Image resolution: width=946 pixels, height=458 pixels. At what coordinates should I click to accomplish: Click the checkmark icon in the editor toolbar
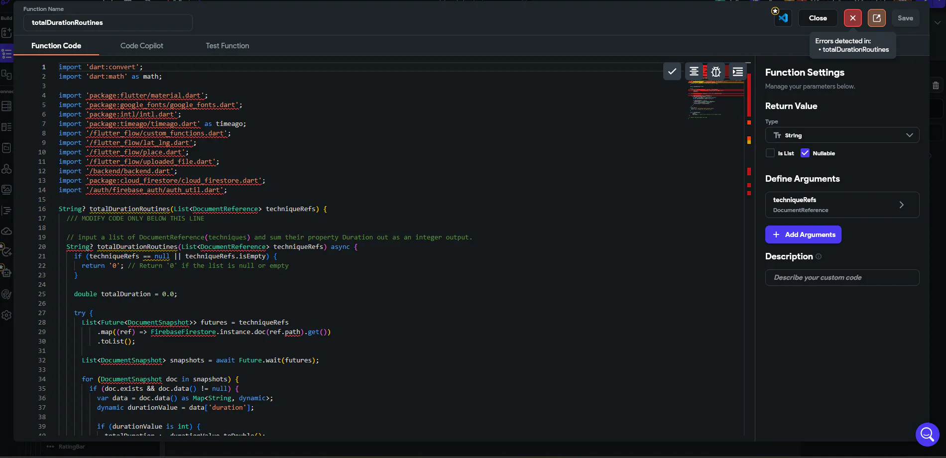click(x=672, y=72)
